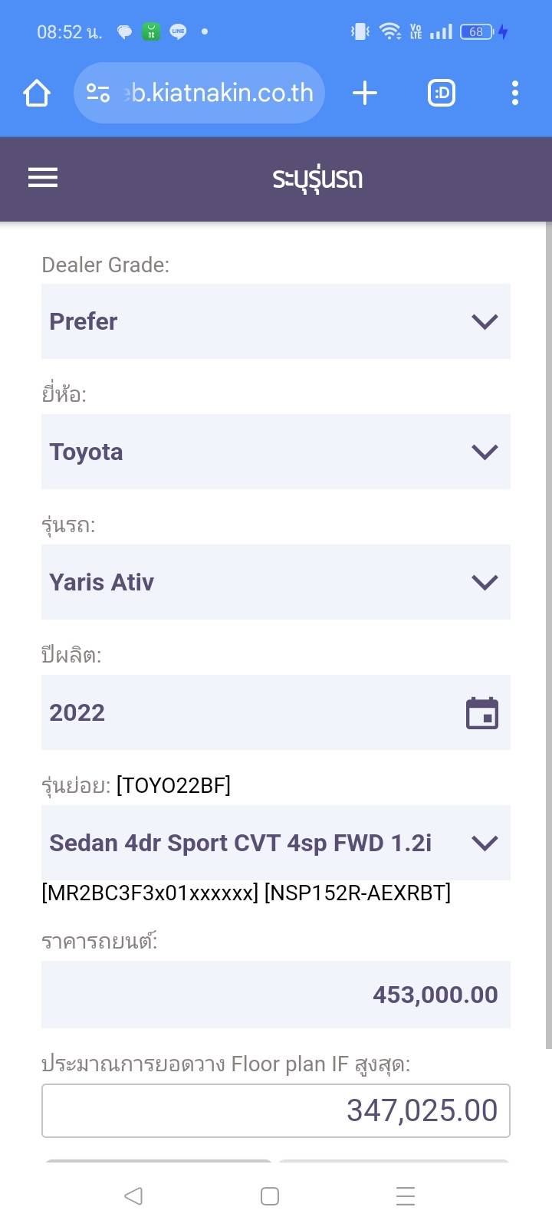
Task: Tap the battery indicator in status bar
Action: pos(476,31)
